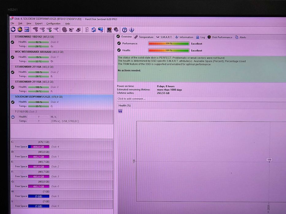Open the View menu
Image resolution: width=286 pixels, height=214 pixels.
point(29,23)
